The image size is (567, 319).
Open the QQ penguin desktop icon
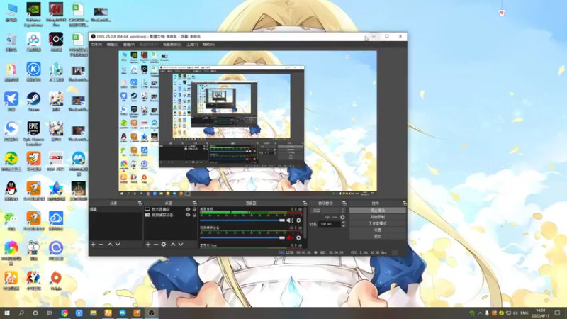[x=11, y=191]
